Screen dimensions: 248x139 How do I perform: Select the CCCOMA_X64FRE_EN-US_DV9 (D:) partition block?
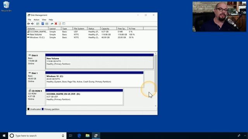pyautogui.click(x=84, y=97)
